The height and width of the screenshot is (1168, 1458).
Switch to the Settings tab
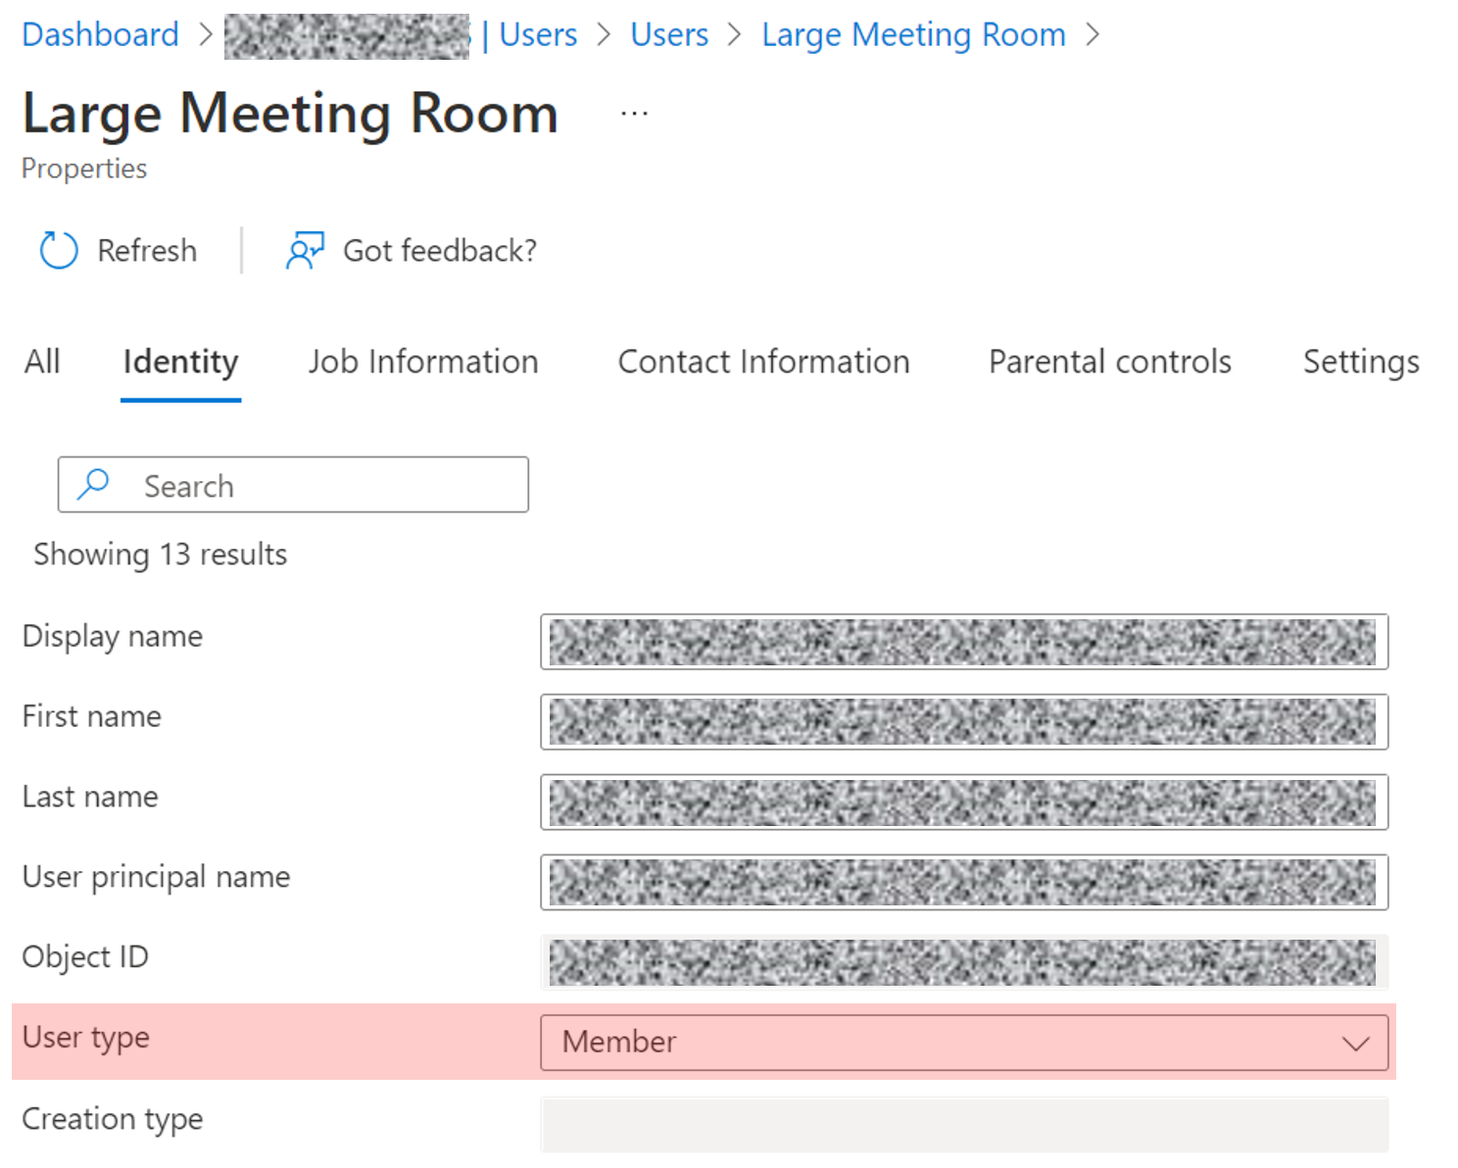[x=1361, y=362]
